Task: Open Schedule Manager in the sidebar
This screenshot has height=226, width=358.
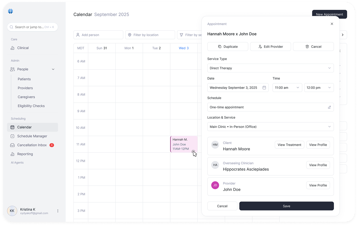Action: [x=32, y=136]
